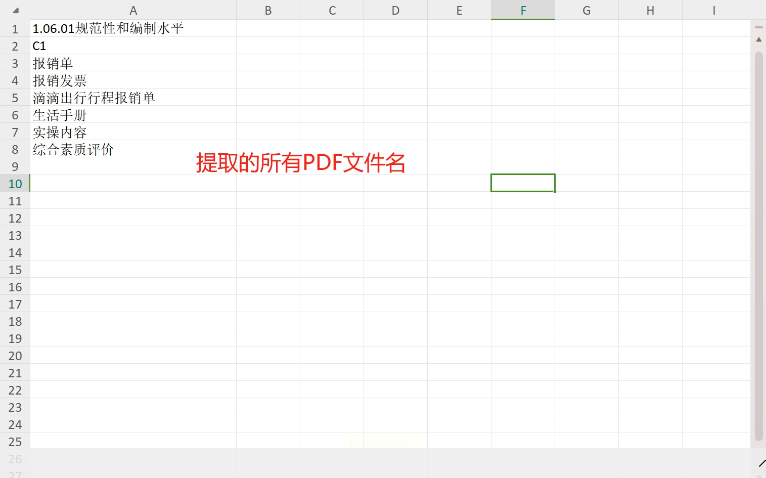
Task: Select column E header
Action: 459,10
